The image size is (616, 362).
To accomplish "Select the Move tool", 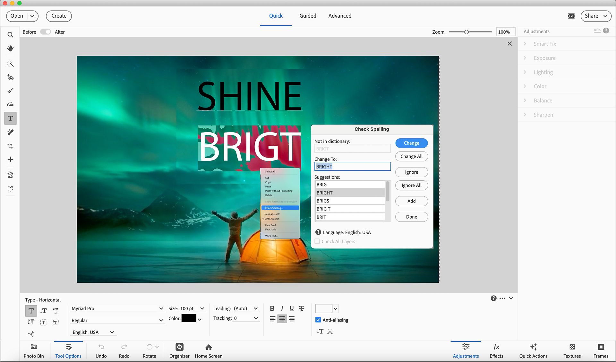I will 10,159.
